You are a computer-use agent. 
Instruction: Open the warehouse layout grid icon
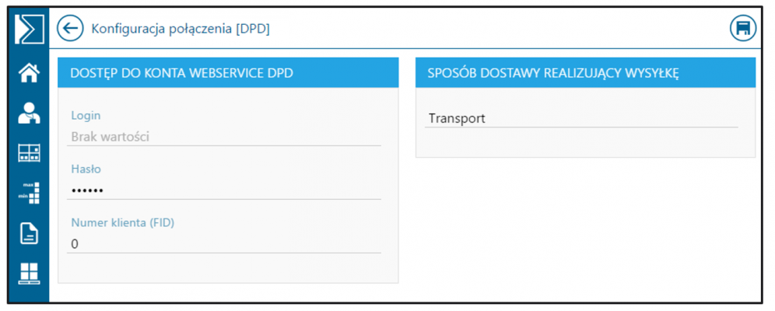point(29,153)
